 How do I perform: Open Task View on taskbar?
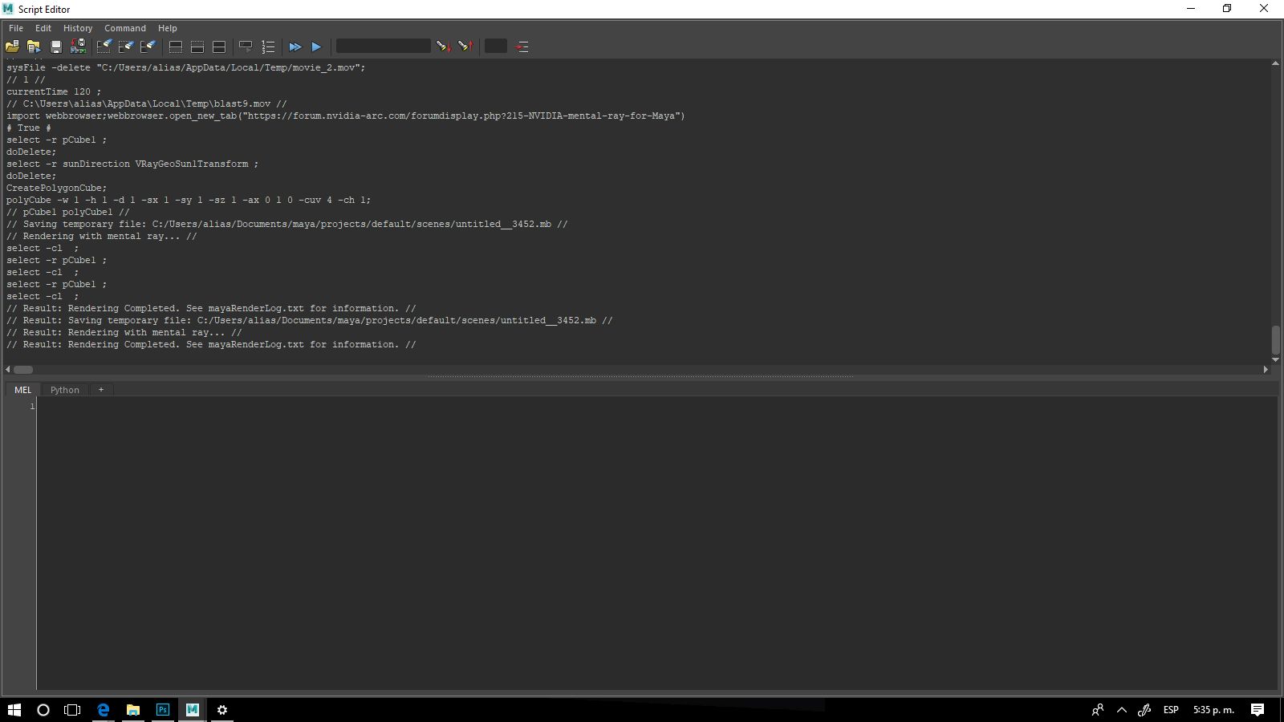point(72,709)
